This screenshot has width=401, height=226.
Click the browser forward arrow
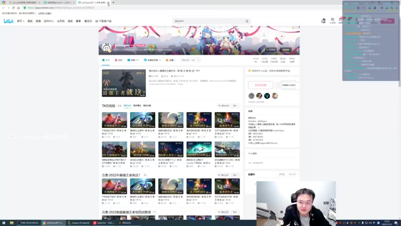tap(9, 8)
